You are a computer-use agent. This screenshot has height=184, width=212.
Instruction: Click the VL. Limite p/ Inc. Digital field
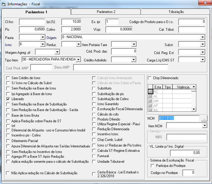(185, 153)
